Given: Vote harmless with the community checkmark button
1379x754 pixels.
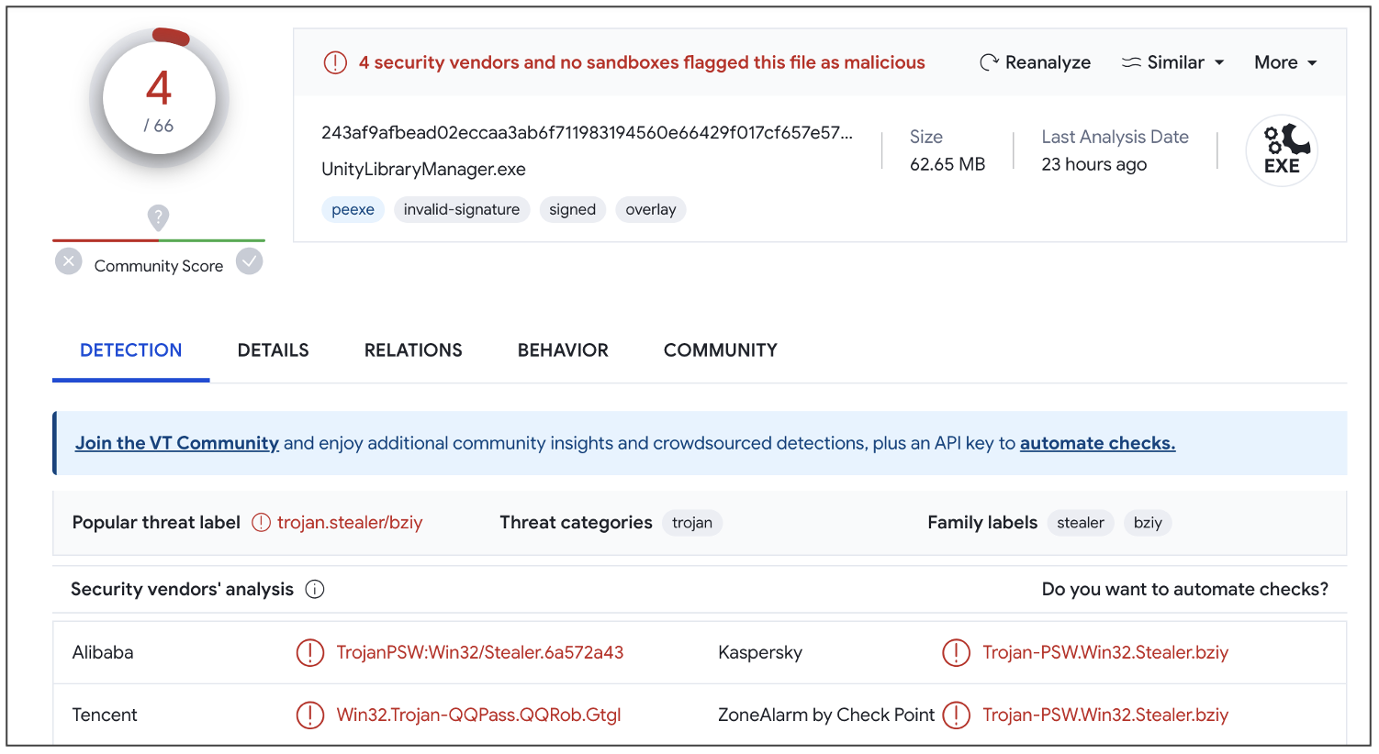Looking at the screenshot, I should [250, 262].
